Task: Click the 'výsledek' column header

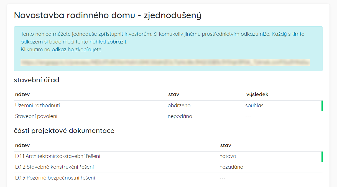Action: point(257,94)
